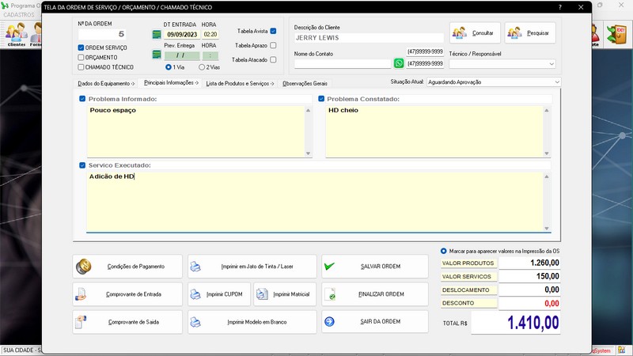Toggle the ORDEM SERVIÇO checkbox

(81, 47)
